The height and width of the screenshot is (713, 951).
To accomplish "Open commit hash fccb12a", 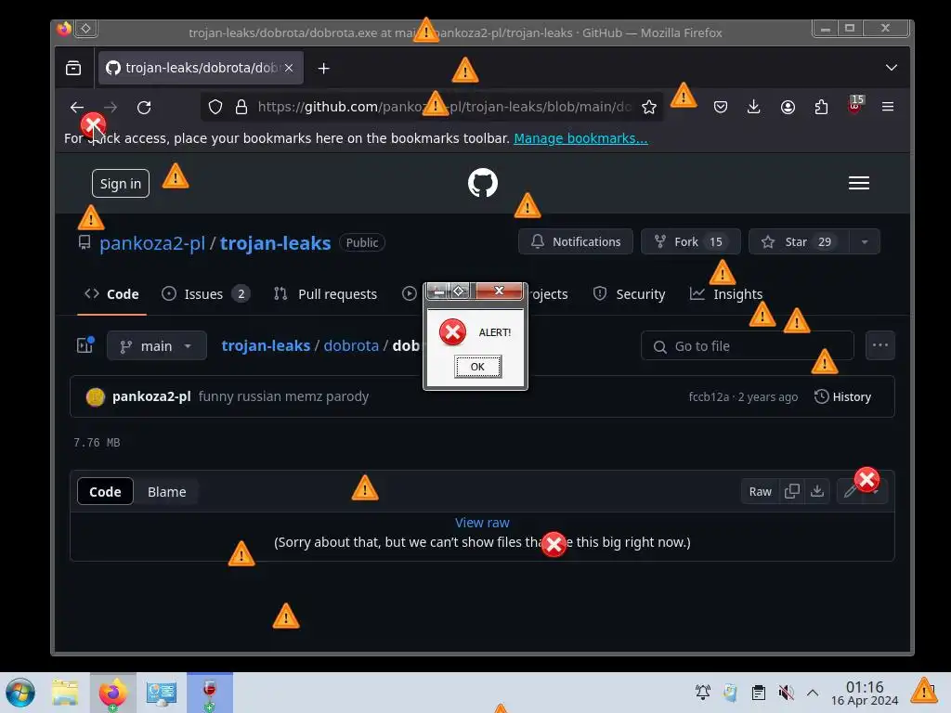I will [709, 397].
